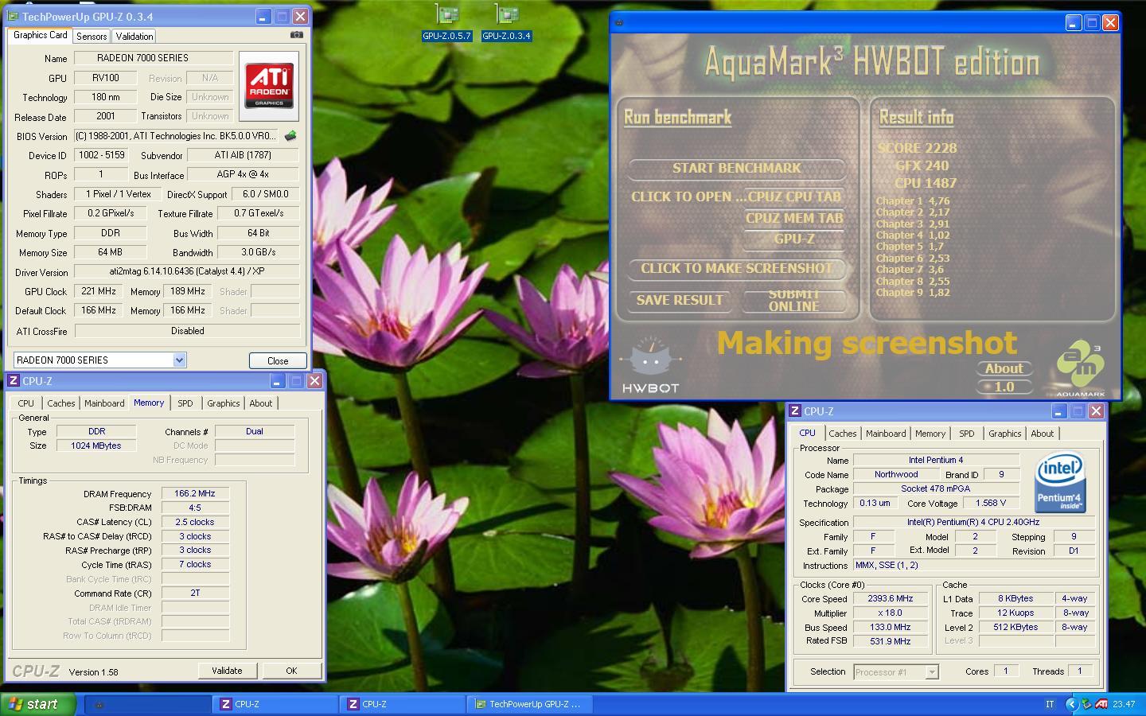Click the BIOS save chip icon in GPU-Z
This screenshot has width=1146, height=716.
pos(290,136)
